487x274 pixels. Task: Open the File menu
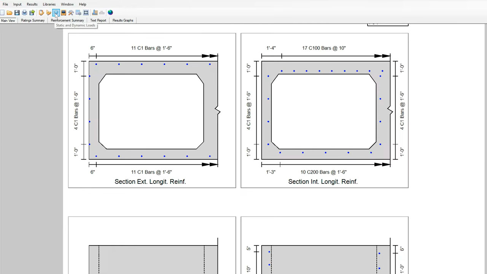5,4
